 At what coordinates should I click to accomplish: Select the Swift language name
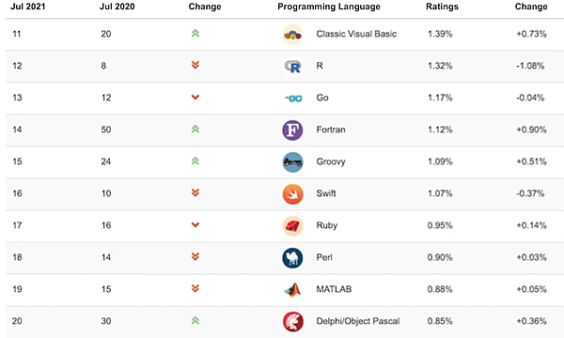point(326,193)
